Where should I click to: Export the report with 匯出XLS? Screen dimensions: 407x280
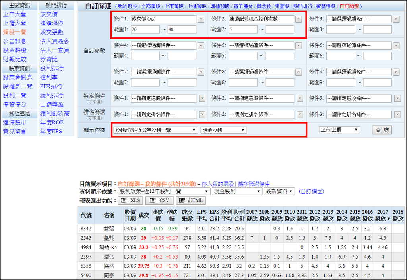coord(130,200)
